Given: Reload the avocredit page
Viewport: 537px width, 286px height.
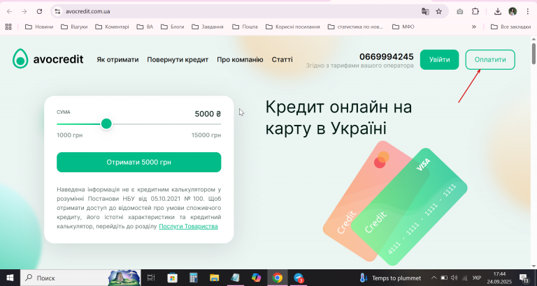Looking at the screenshot, I should [x=39, y=11].
